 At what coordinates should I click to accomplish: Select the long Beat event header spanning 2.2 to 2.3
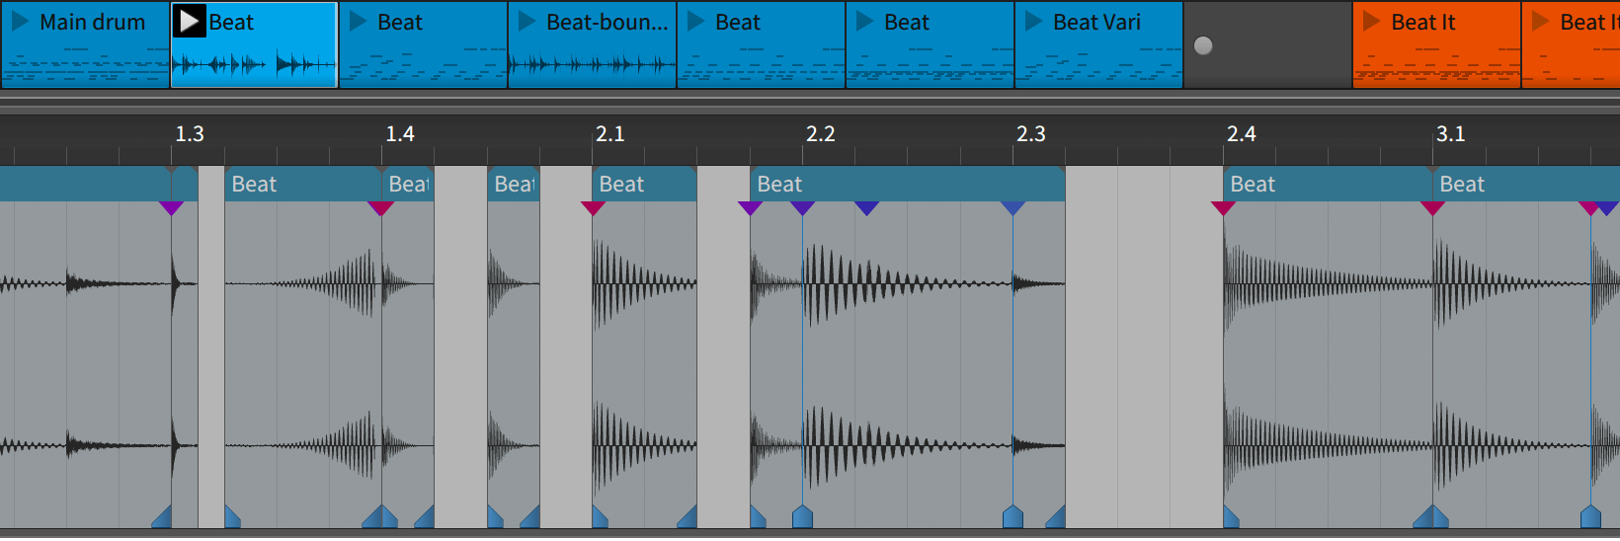(908, 184)
